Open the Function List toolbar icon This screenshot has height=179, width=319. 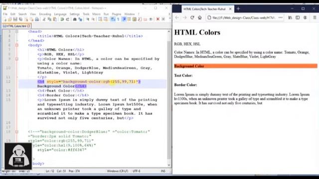[140, 19]
